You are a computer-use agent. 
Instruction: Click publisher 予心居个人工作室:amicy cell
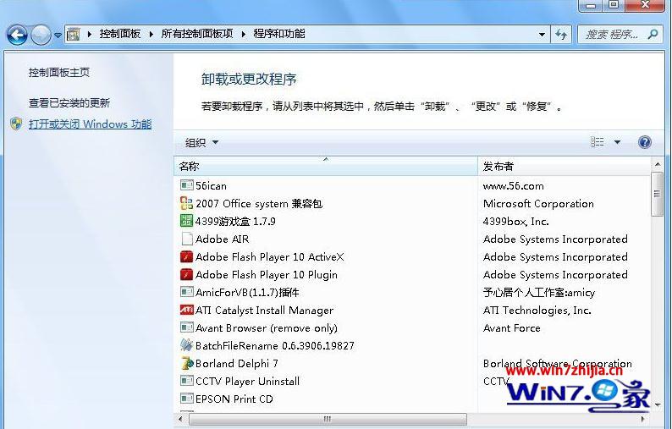(x=539, y=293)
